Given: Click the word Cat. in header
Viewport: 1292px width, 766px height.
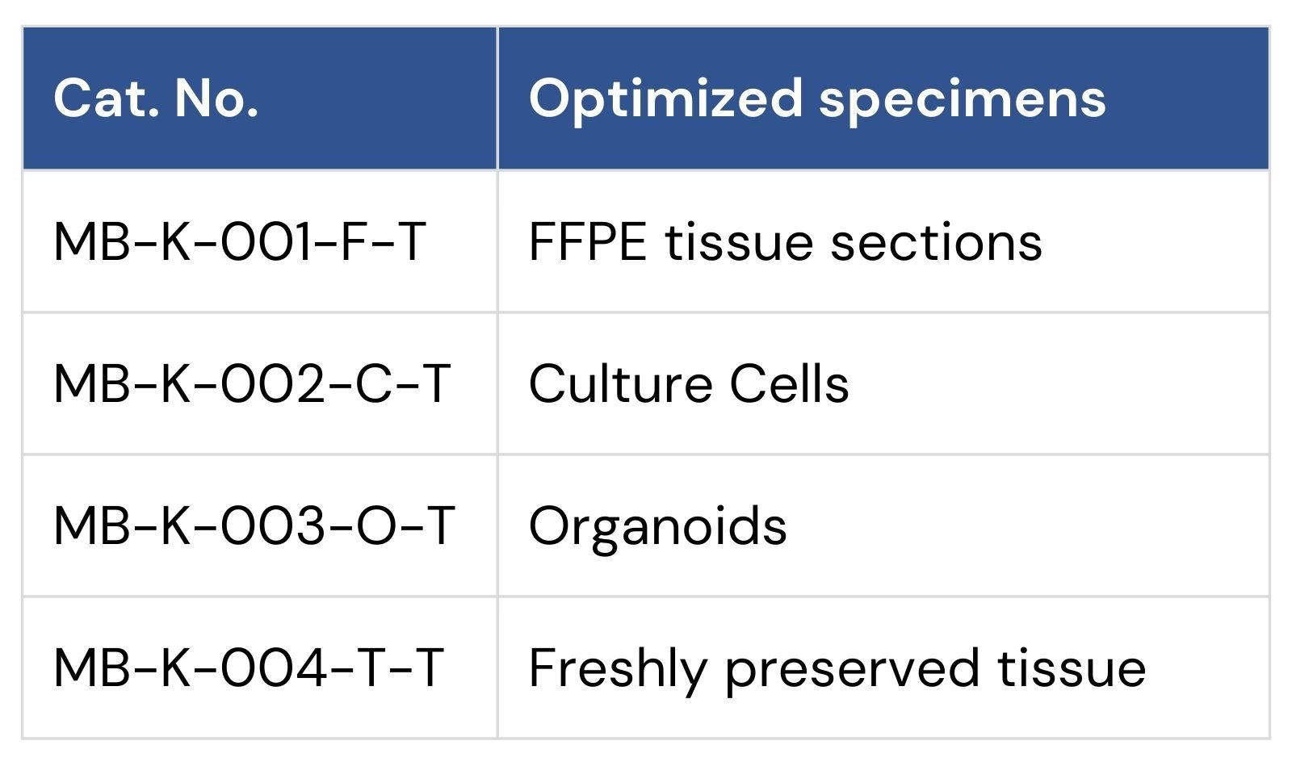Looking at the screenshot, I should tap(106, 98).
